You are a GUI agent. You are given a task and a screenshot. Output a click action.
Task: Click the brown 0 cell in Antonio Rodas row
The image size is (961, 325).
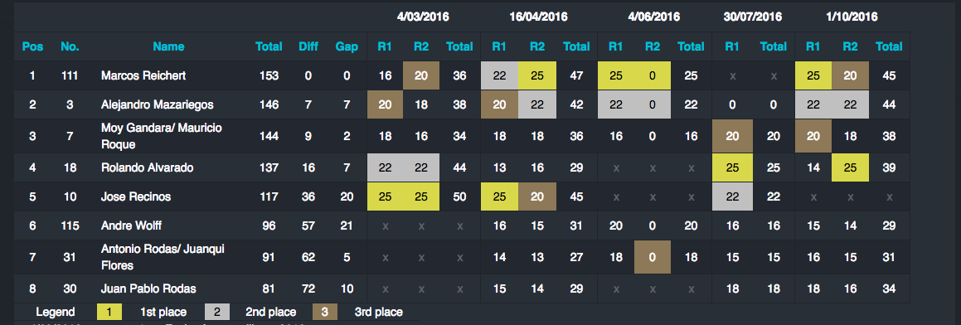[x=652, y=257]
